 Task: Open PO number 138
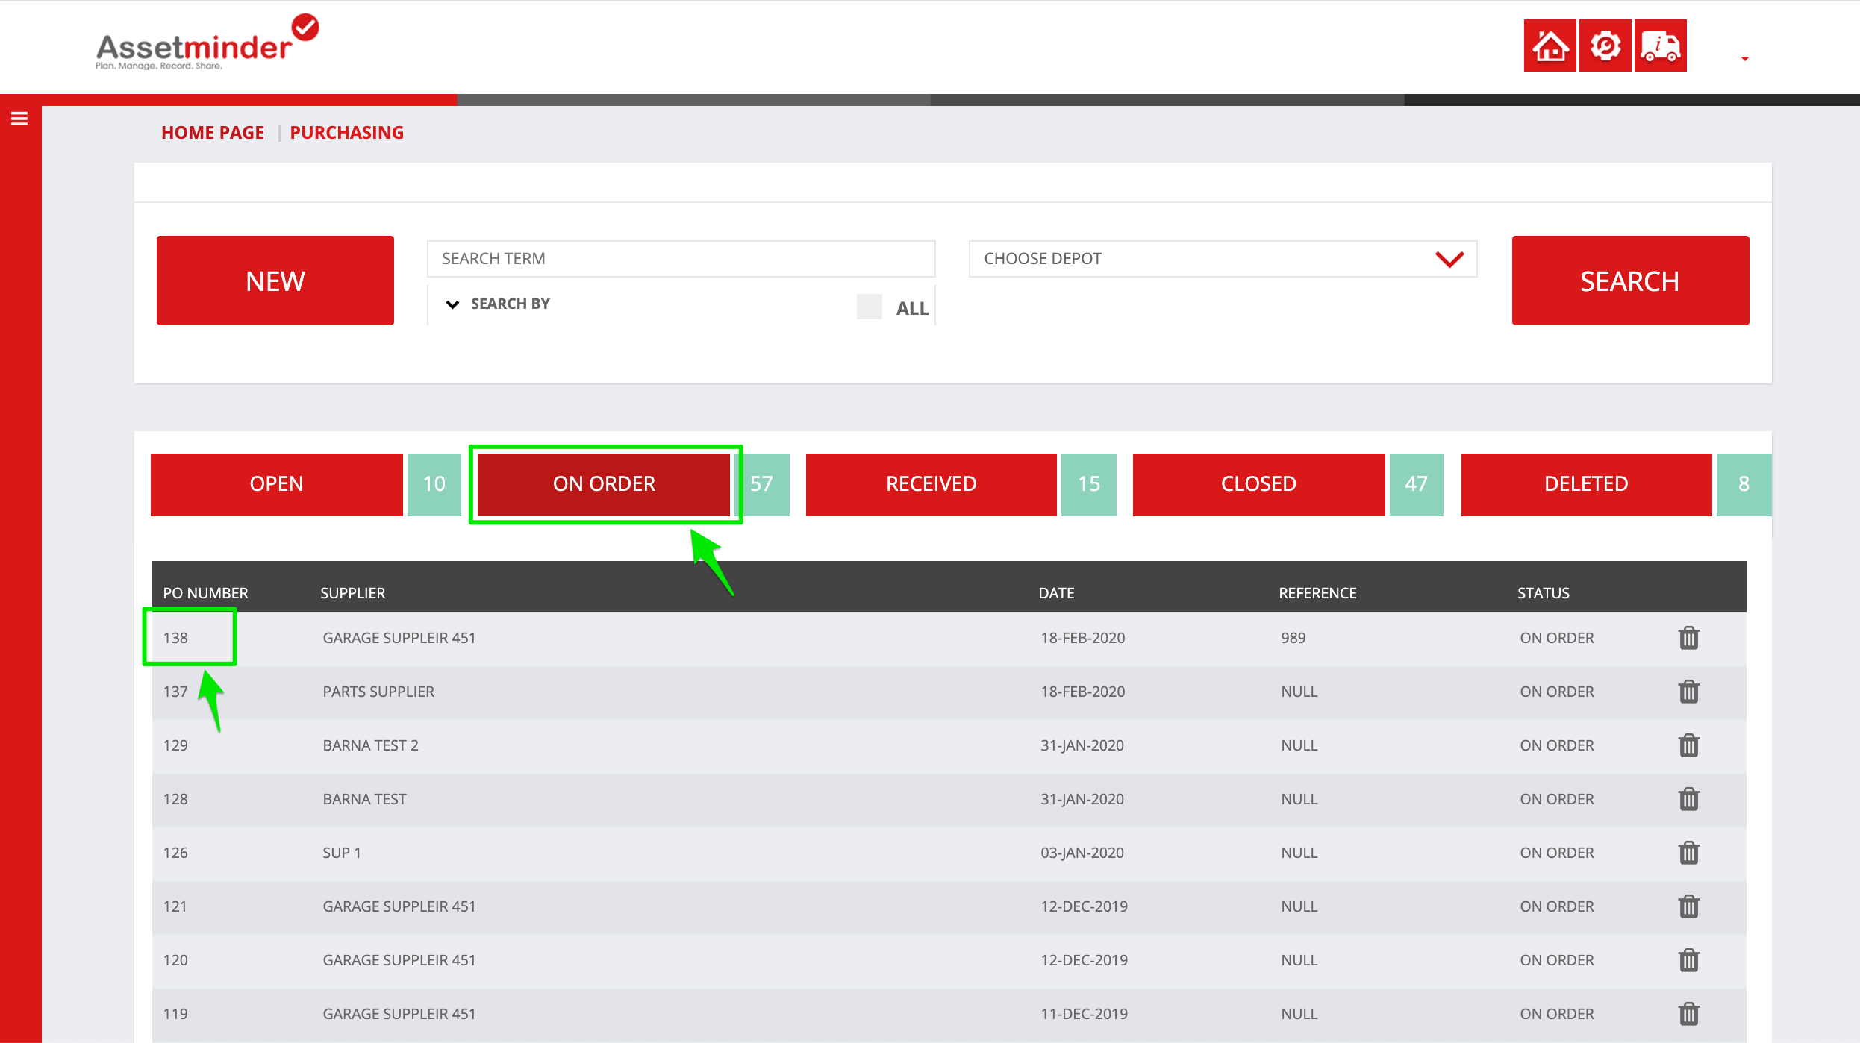tap(175, 638)
